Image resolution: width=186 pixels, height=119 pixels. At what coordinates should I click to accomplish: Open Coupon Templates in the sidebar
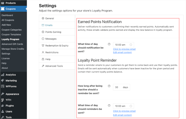[x=11, y=35]
